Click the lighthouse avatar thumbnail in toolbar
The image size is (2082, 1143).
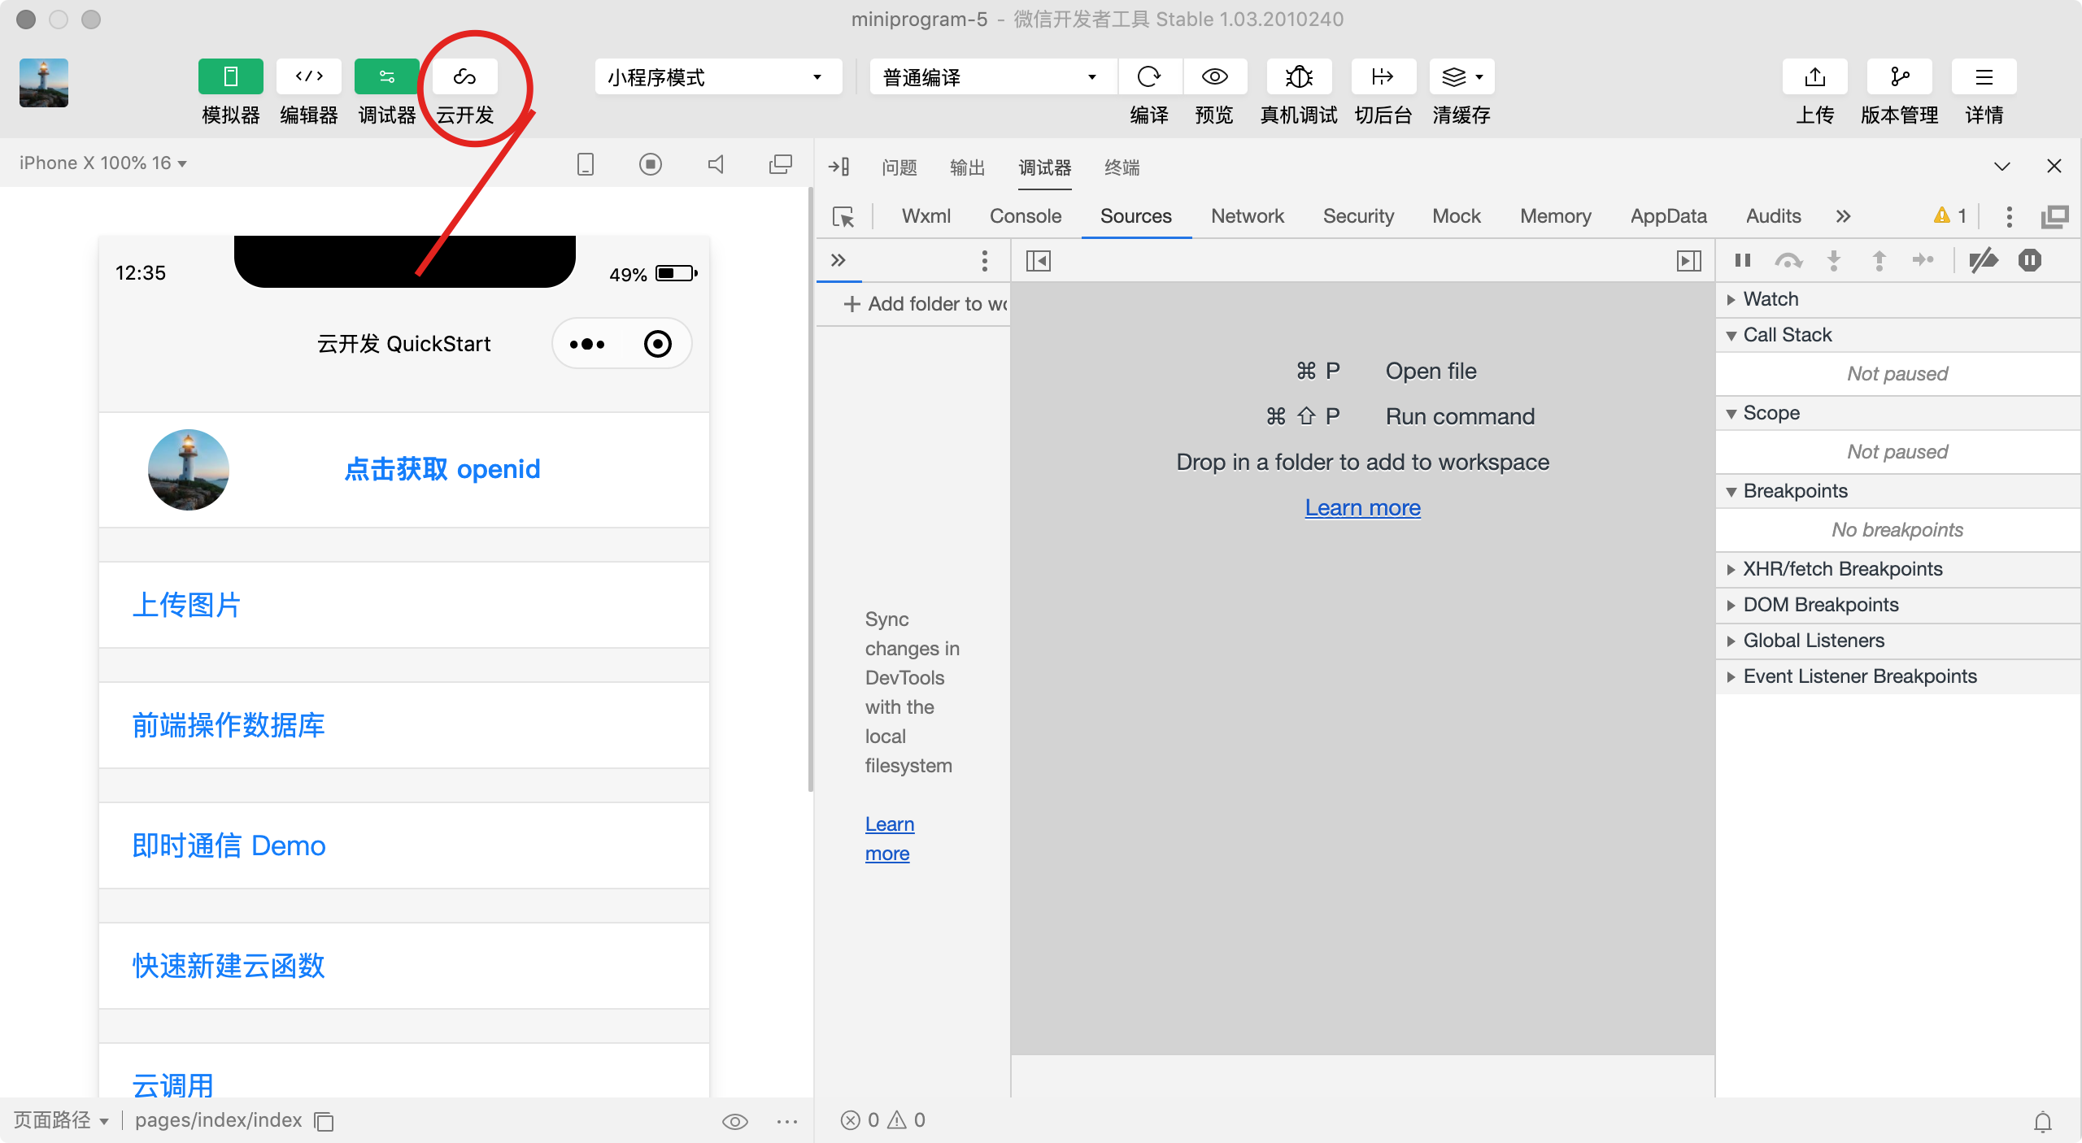point(44,82)
